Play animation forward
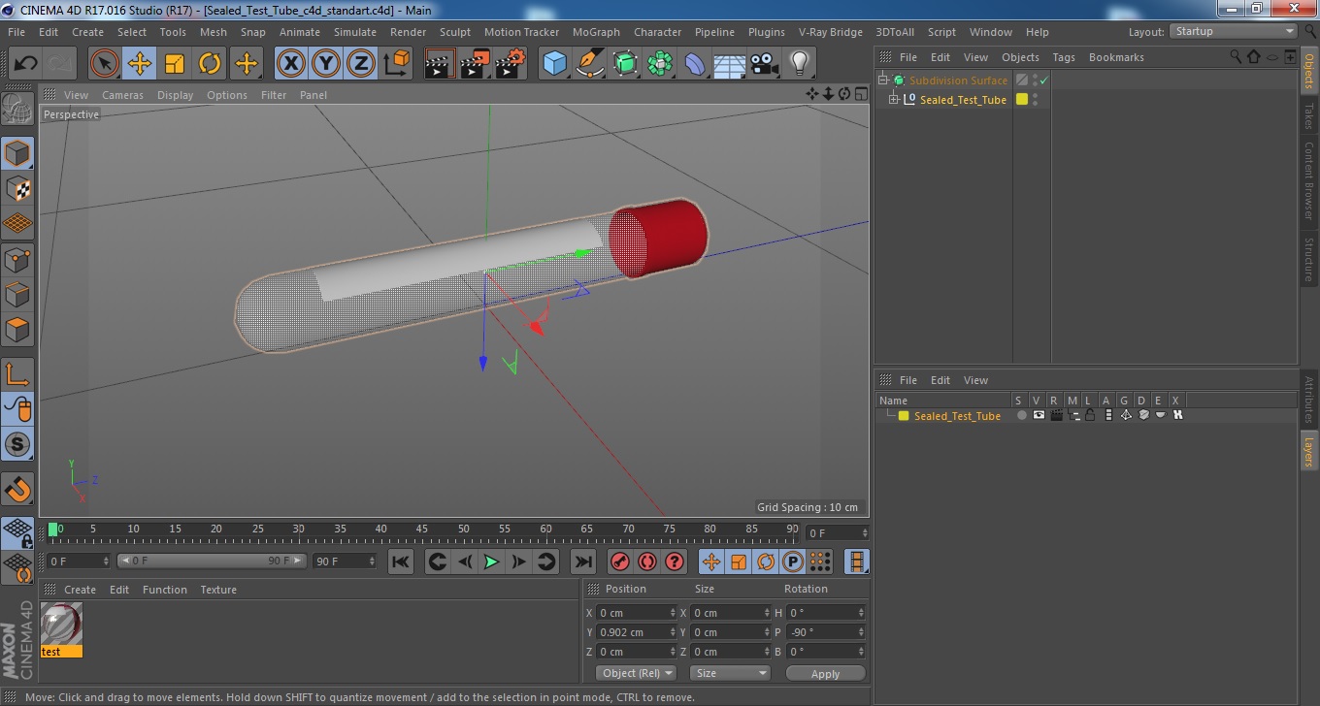Image resolution: width=1320 pixels, height=706 pixels. click(x=491, y=562)
